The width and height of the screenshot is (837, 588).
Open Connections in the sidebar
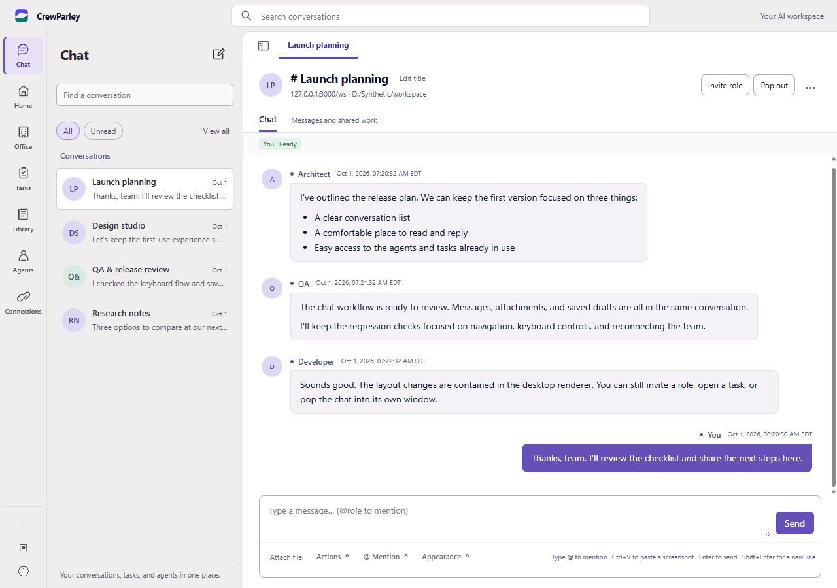tap(23, 302)
